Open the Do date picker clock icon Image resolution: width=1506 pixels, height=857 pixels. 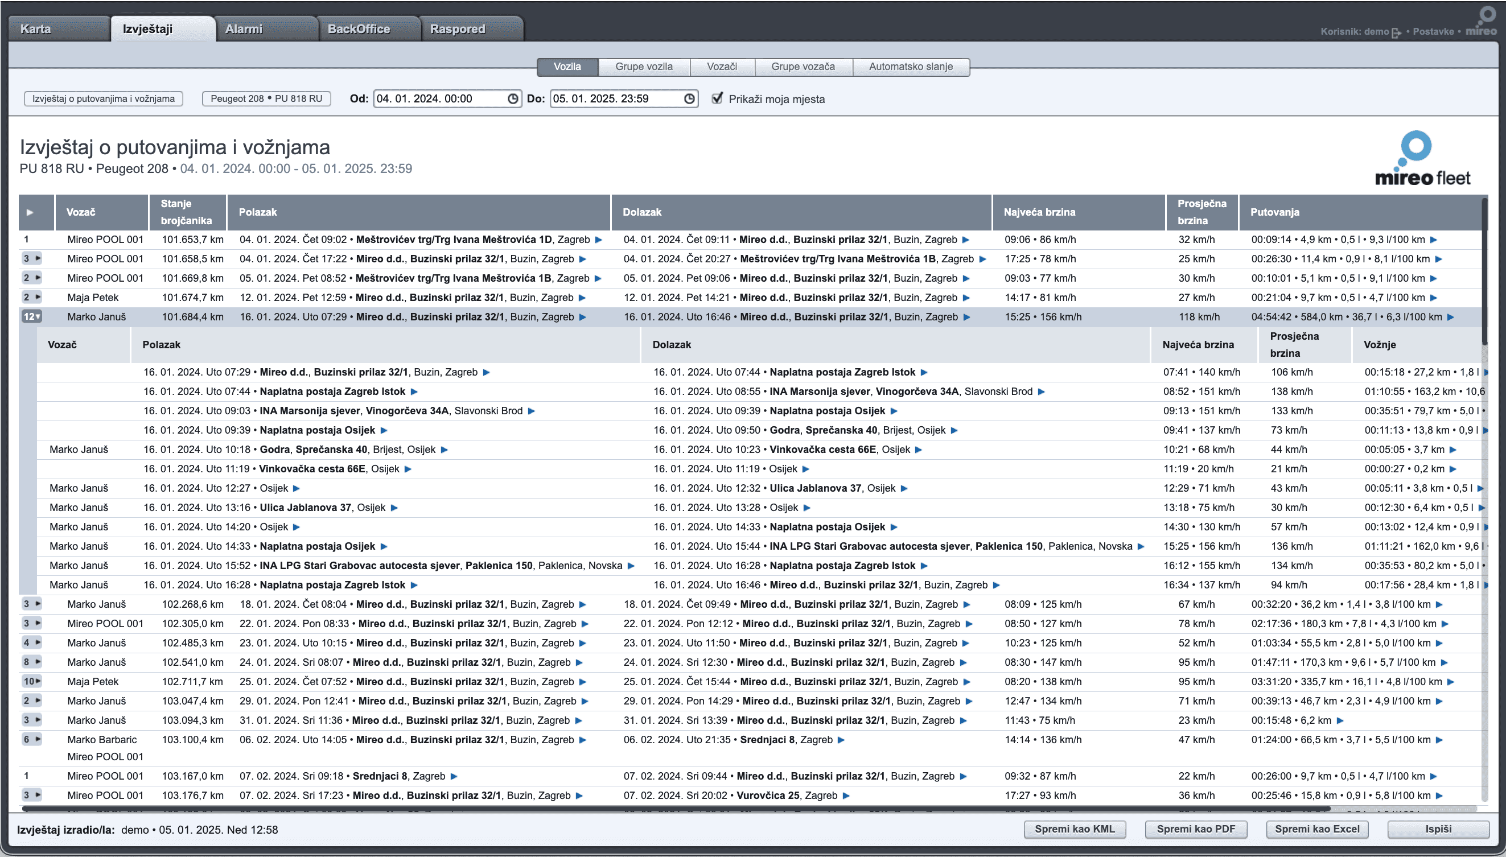coord(689,98)
